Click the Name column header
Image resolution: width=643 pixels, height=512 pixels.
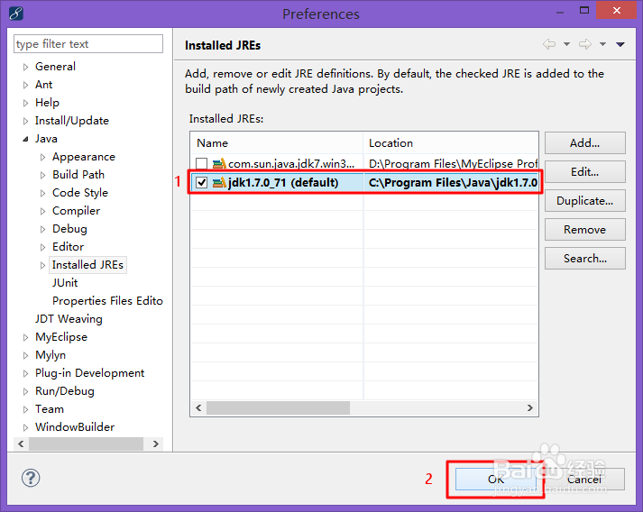(x=277, y=143)
